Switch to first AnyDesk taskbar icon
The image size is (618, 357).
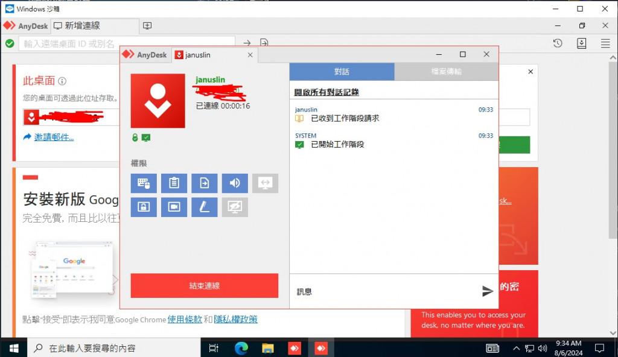click(x=295, y=348)
